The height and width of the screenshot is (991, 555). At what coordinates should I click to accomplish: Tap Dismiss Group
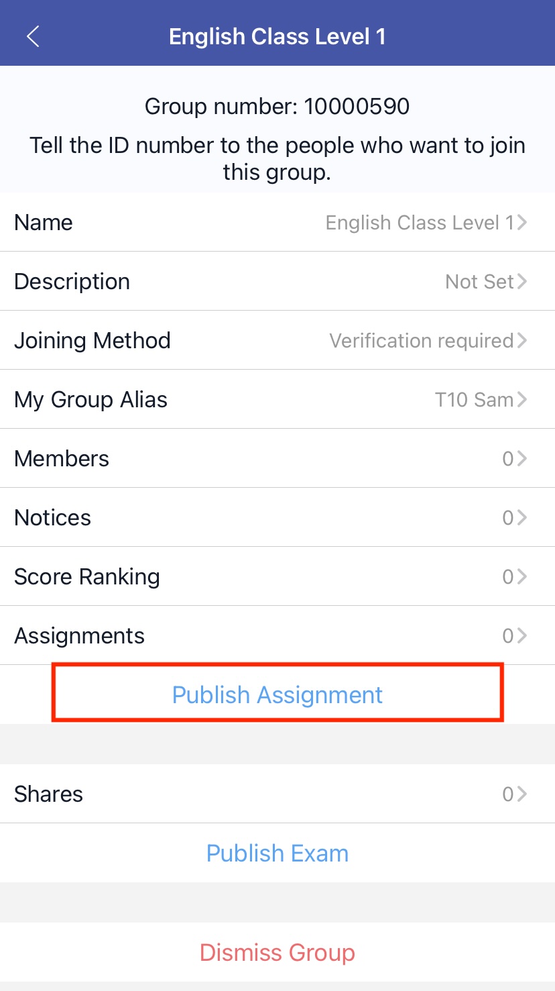tap(277, 952)
